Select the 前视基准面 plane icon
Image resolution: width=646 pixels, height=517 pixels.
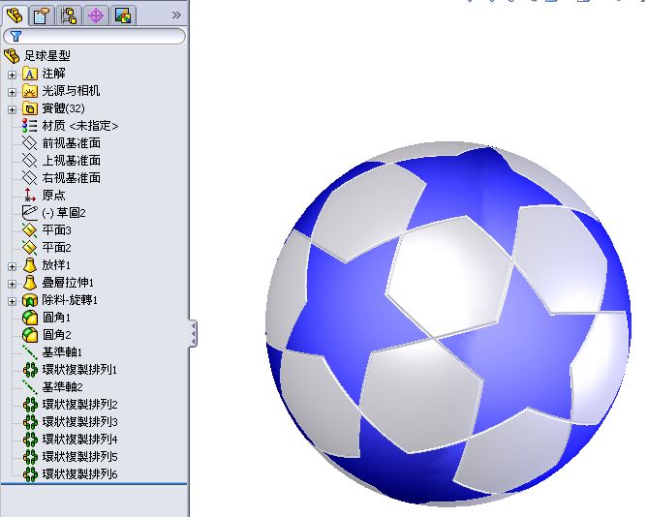click(x=30, y=143)
